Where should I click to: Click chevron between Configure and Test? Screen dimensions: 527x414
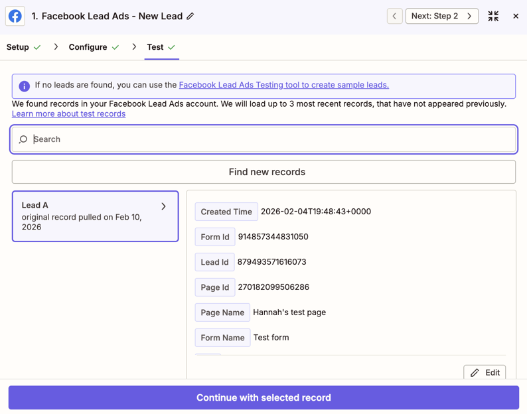pos(134,46)
